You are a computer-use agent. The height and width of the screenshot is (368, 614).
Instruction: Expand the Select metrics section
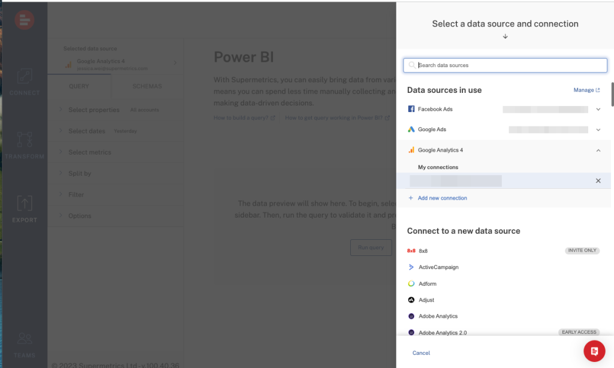pyautogui.click(x=90, y=152)
